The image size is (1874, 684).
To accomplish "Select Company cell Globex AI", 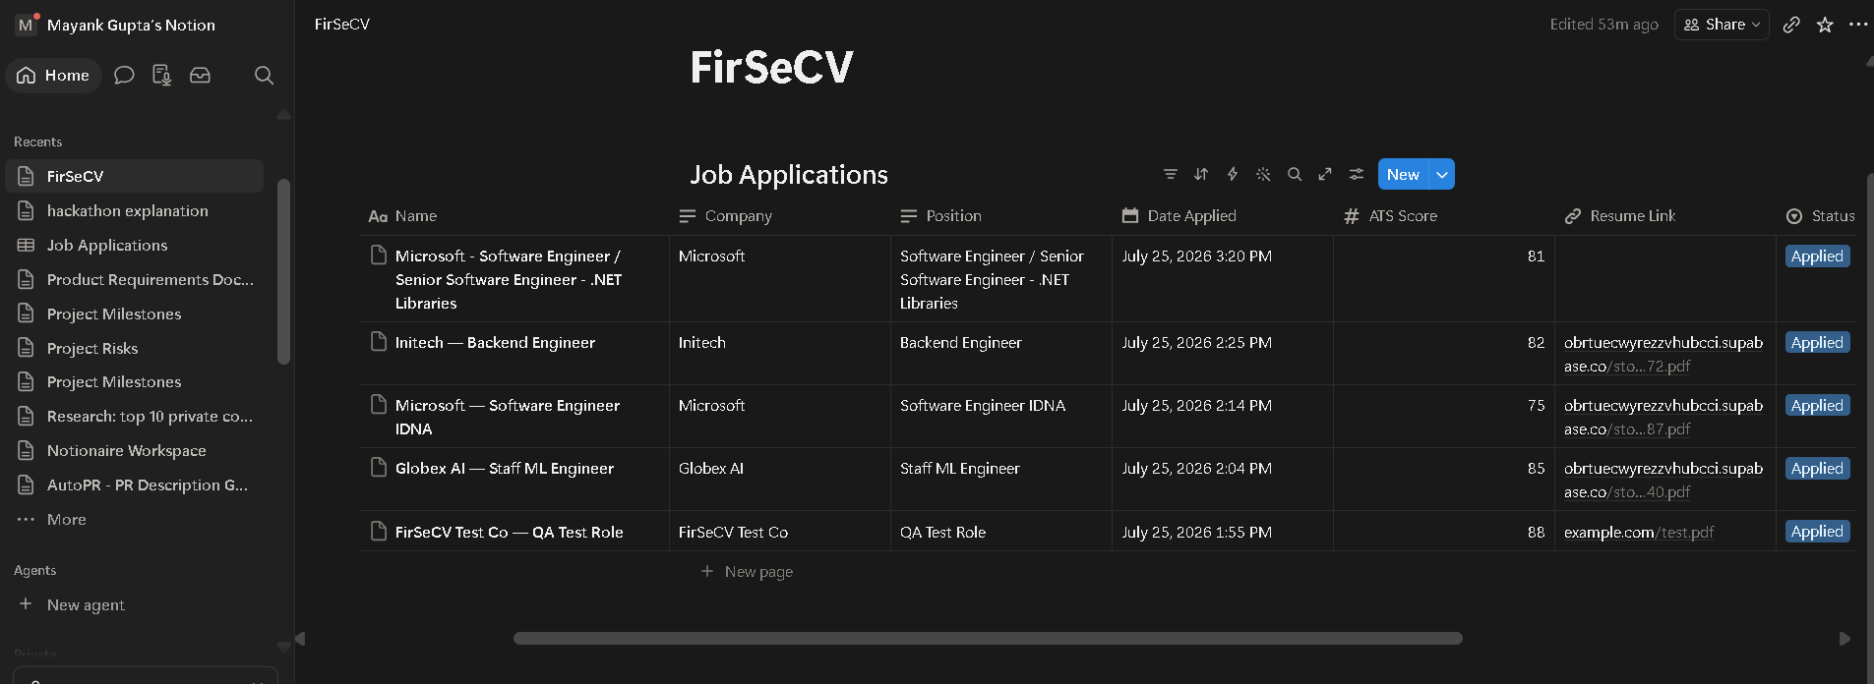I will point(779,480).
